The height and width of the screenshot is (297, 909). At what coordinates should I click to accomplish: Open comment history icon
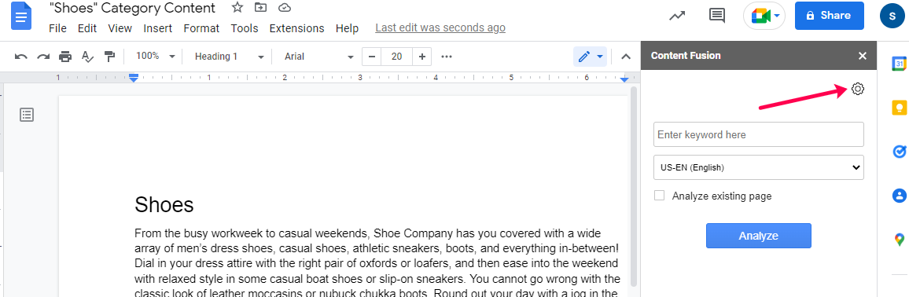[x=717, y=16]
